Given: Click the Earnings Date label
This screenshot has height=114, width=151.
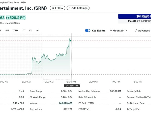Looking at the screenshot, I should tap(134, 91).
